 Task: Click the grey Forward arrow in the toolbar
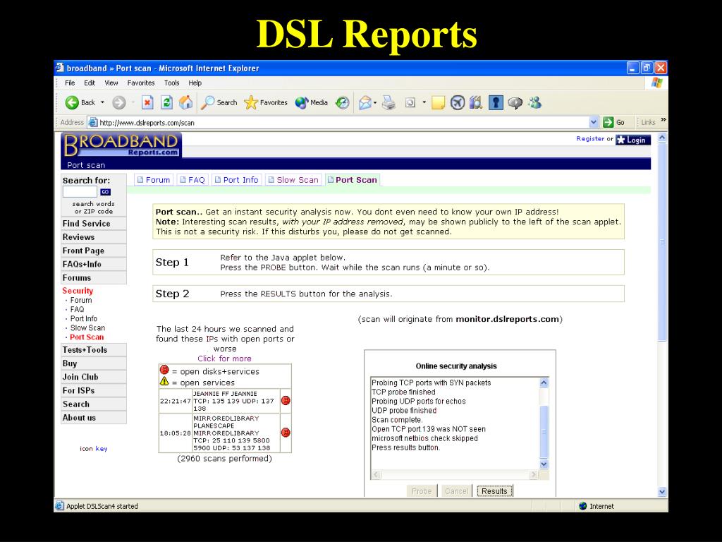pos(118,102)
